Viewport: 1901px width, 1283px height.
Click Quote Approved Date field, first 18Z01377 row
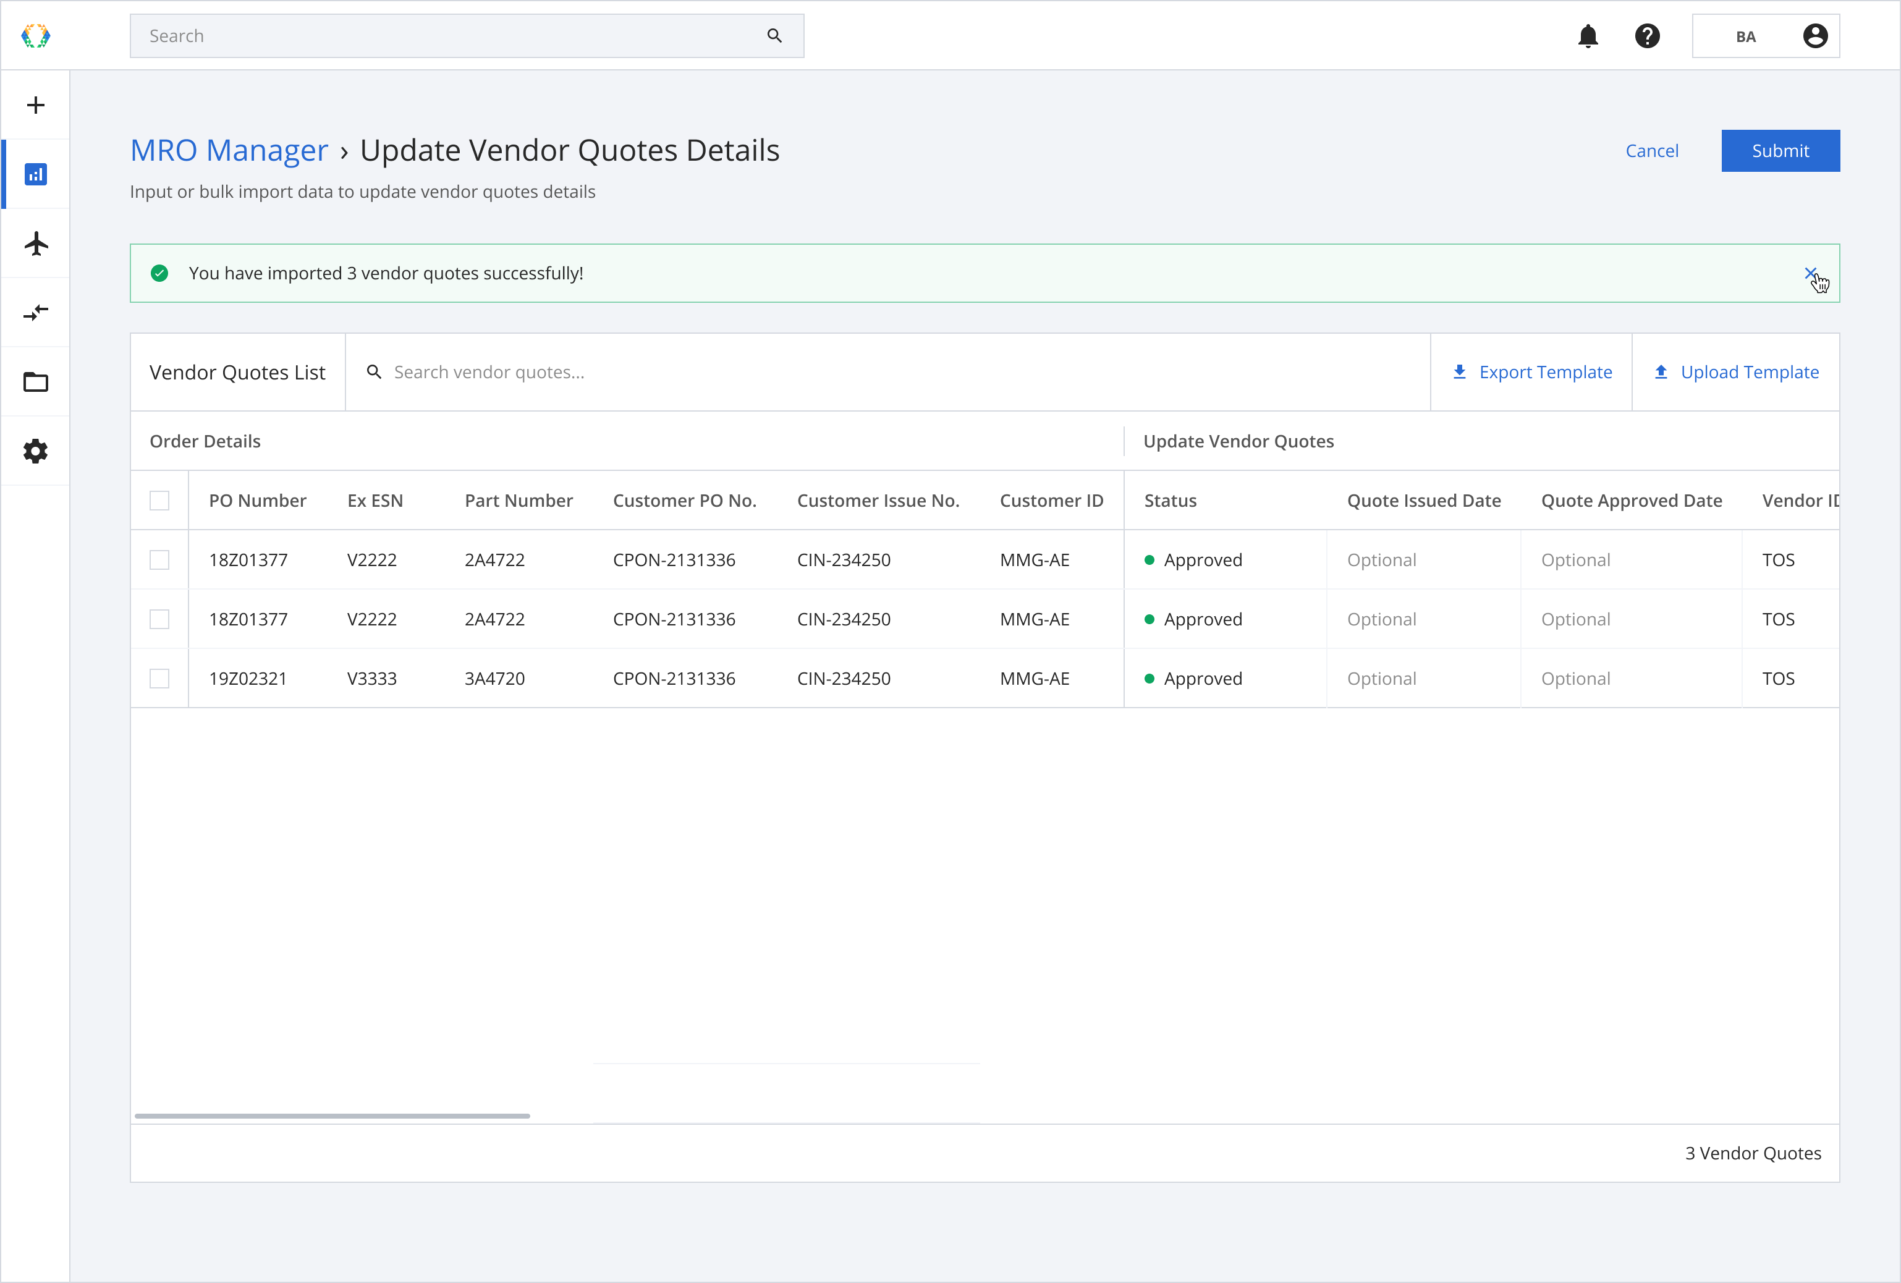pyautogui.click(x=1630, y=560)
